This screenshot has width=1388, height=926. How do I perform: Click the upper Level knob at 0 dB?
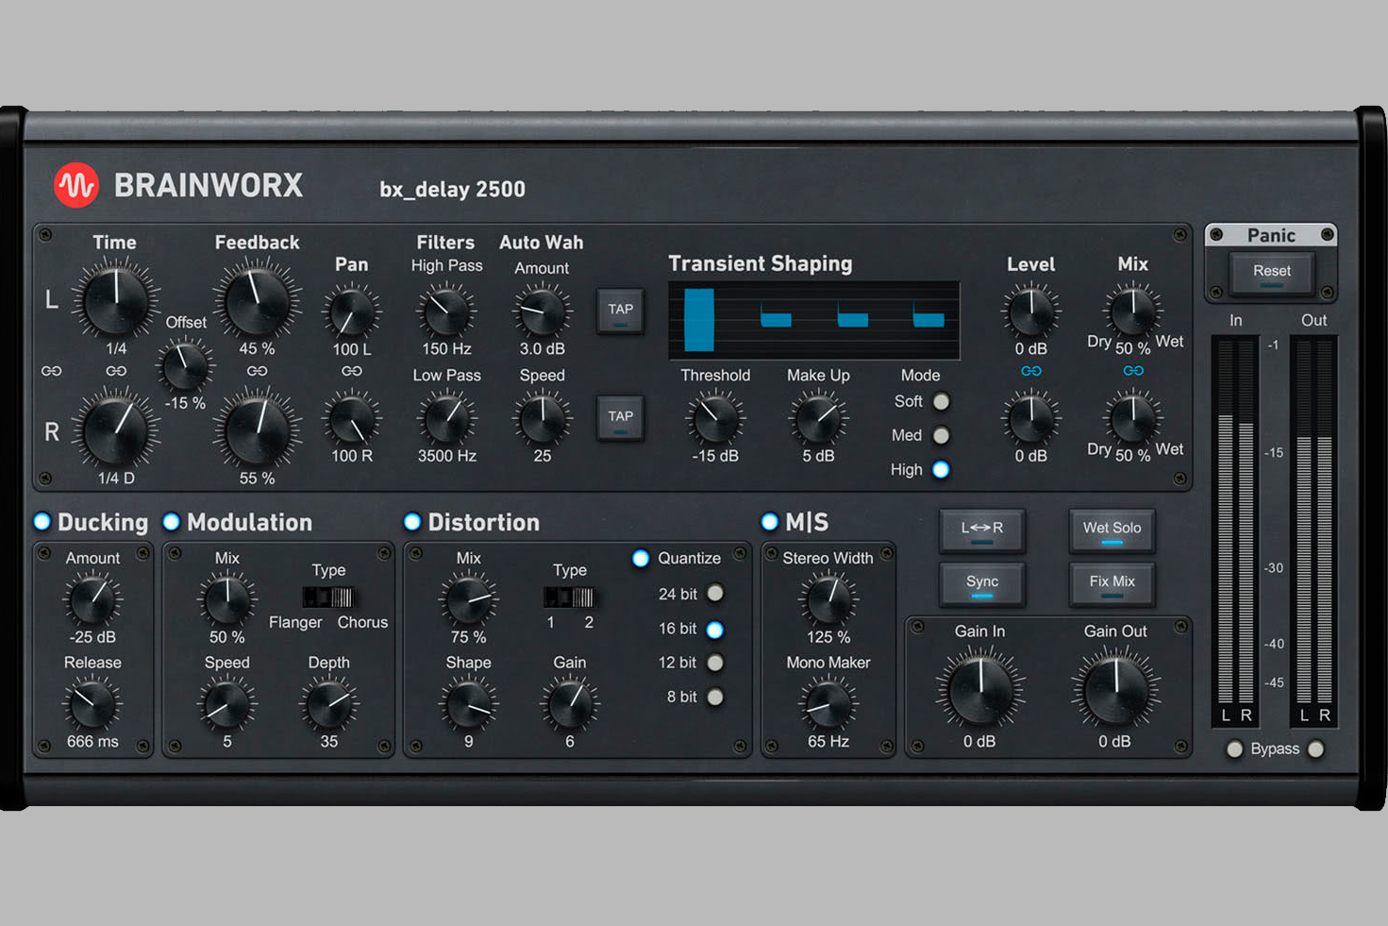coord(1031,312)
